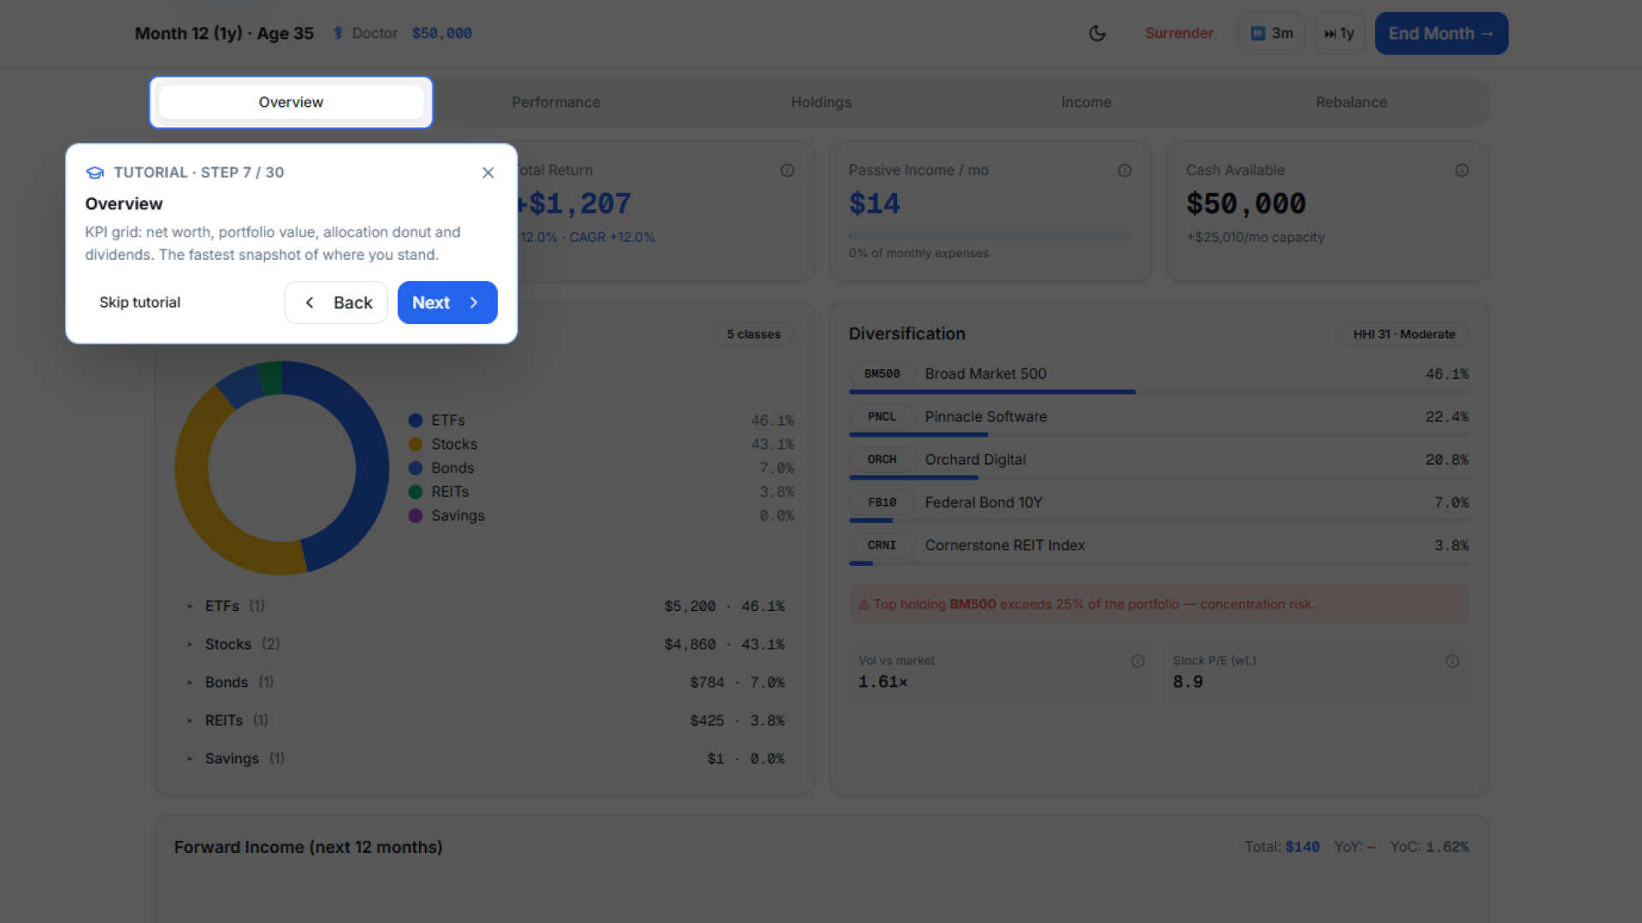Switch to the Performance tab
1642x923 pixels.
[556, 103]
